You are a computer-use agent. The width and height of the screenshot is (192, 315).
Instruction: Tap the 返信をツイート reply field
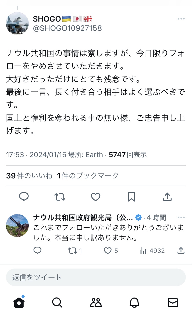(96, 277)
